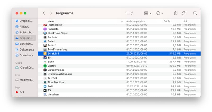Click the TV app icon
The image size is (212, 112).
pos(45,90)
